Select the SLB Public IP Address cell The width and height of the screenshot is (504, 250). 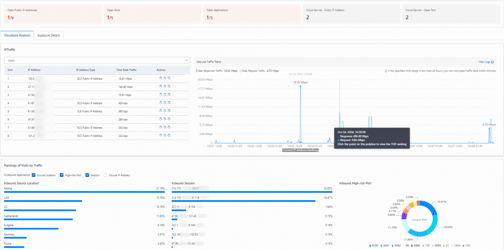[x=90, y=111]
